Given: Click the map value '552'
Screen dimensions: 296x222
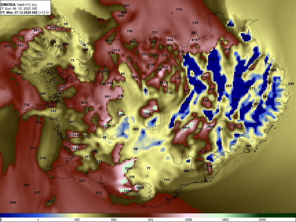Looking at the screenshot, I should pos(26,185).
